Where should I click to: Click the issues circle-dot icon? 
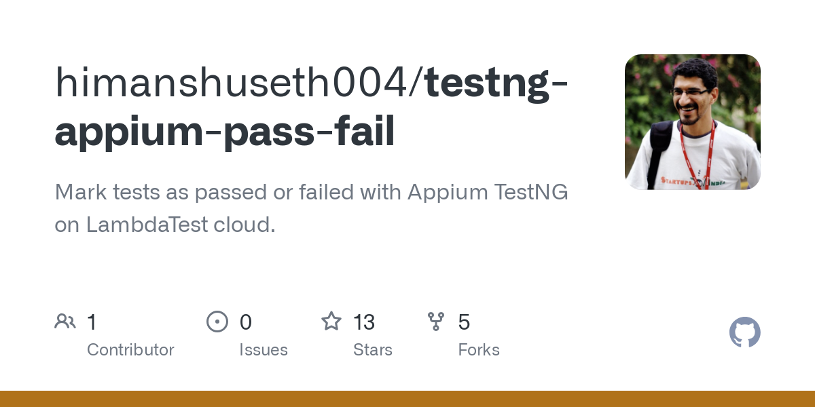(217, 322)
